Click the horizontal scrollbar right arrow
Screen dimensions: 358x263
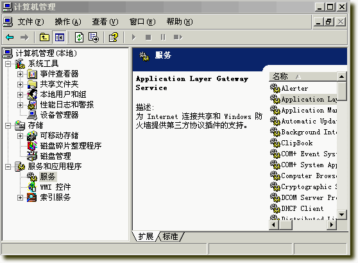tap(332, 225)
